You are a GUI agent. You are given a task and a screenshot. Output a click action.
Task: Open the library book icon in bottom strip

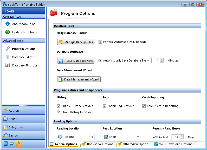pyautogui.click(x=5, y=144)
